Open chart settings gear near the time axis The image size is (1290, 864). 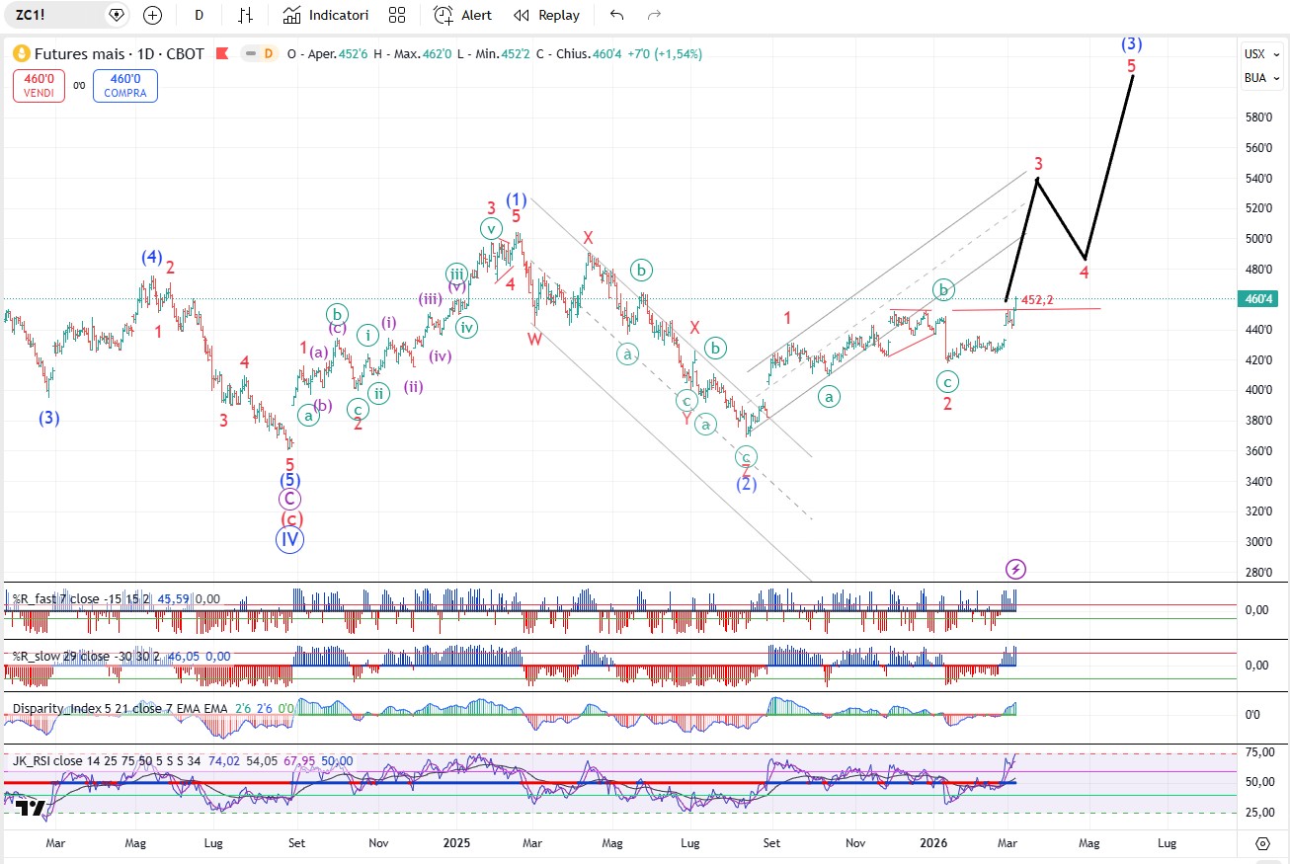(1262, 844)
